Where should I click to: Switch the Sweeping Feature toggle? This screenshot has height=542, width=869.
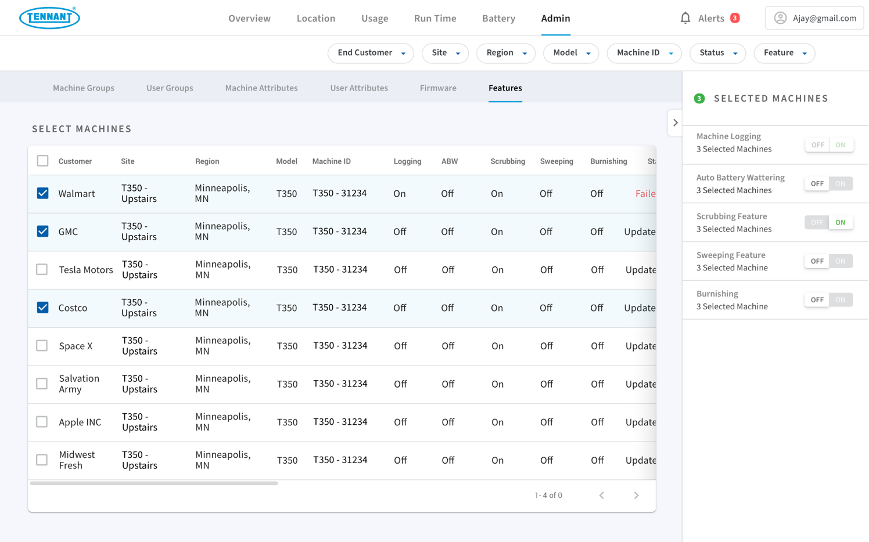tap(829, 261)
